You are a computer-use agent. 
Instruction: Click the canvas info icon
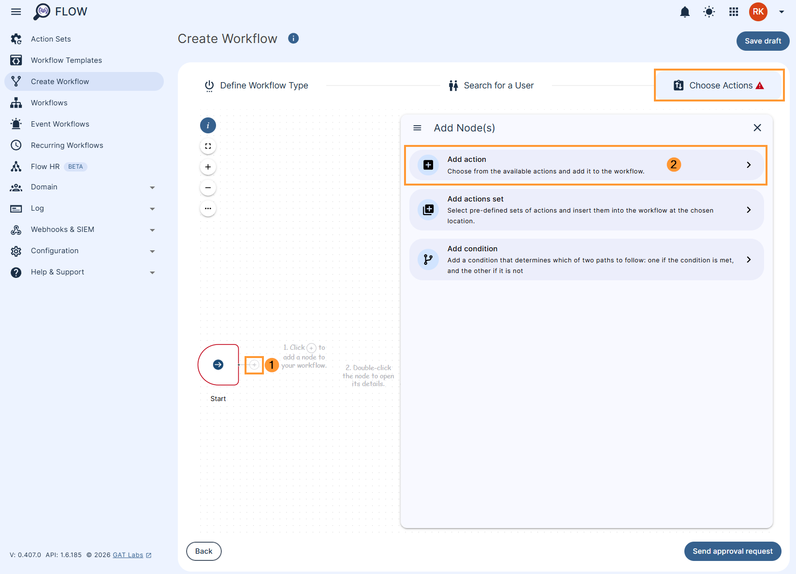[208, 125]
